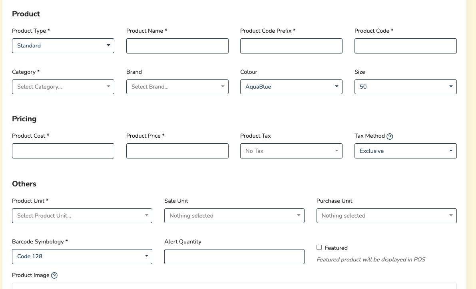Expand the Sale Unit dropdown

pos(234,216)
